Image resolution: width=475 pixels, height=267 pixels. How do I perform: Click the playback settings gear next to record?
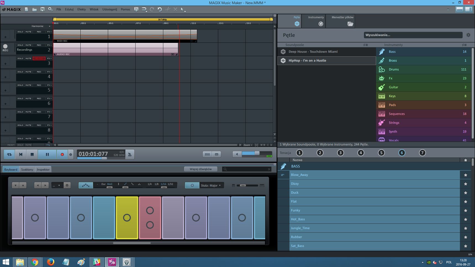coord(71,154)
